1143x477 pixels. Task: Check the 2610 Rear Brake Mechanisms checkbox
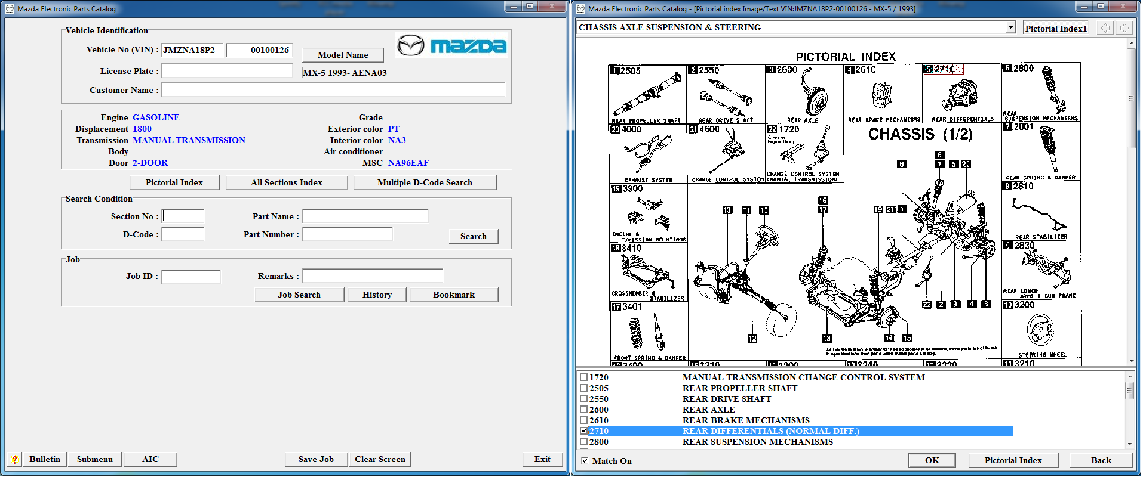[x=584, y=420]
